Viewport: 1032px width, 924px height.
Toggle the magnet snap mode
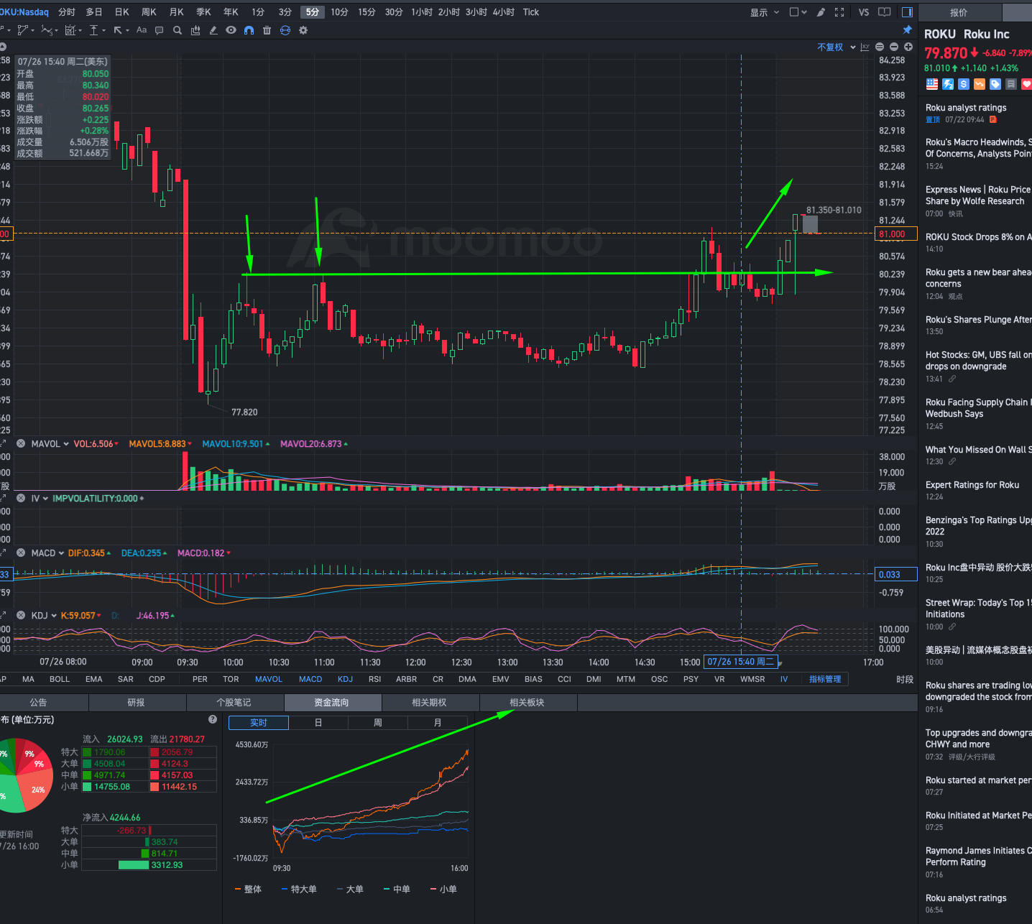pyautogui.click(x=249, y=30)
